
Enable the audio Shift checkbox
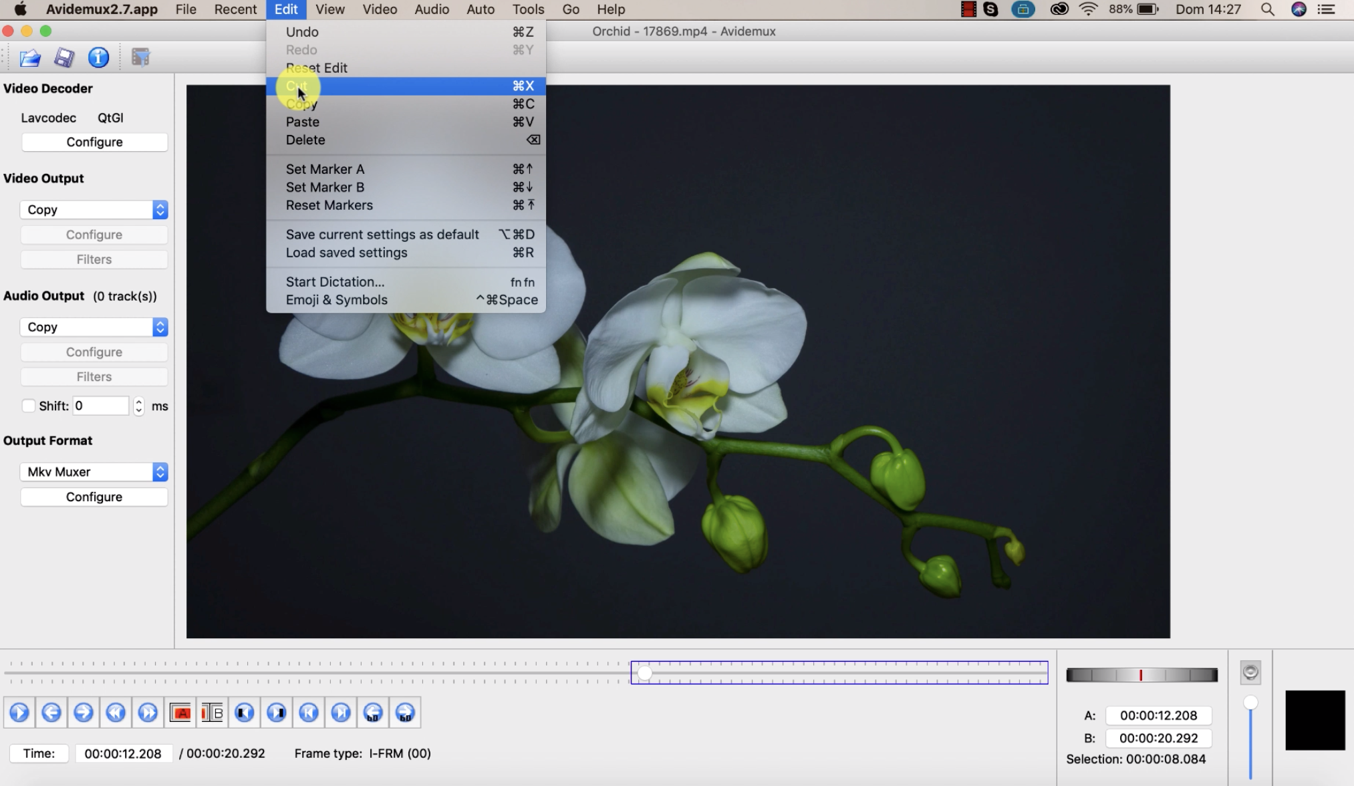coord(29,405)
